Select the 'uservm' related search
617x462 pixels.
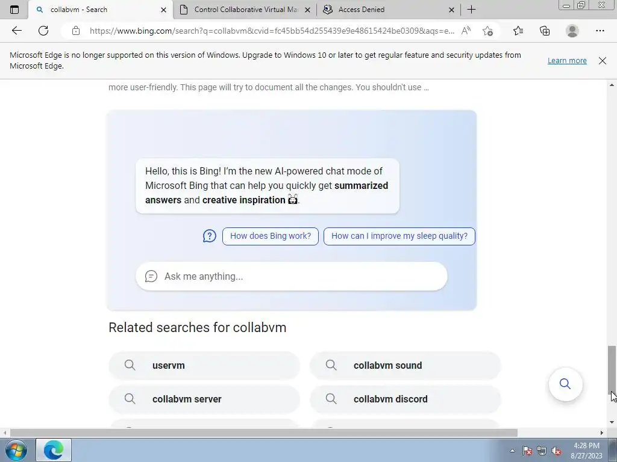pyautogui.click(x=204, y=365)
